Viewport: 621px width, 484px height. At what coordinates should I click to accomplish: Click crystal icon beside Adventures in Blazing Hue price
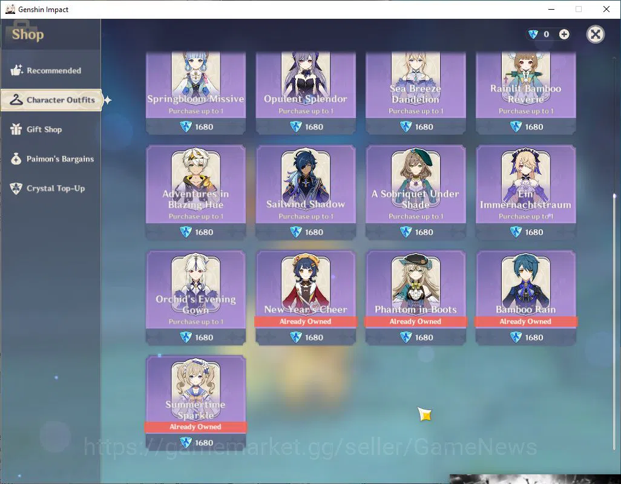[x=186, y=232]
